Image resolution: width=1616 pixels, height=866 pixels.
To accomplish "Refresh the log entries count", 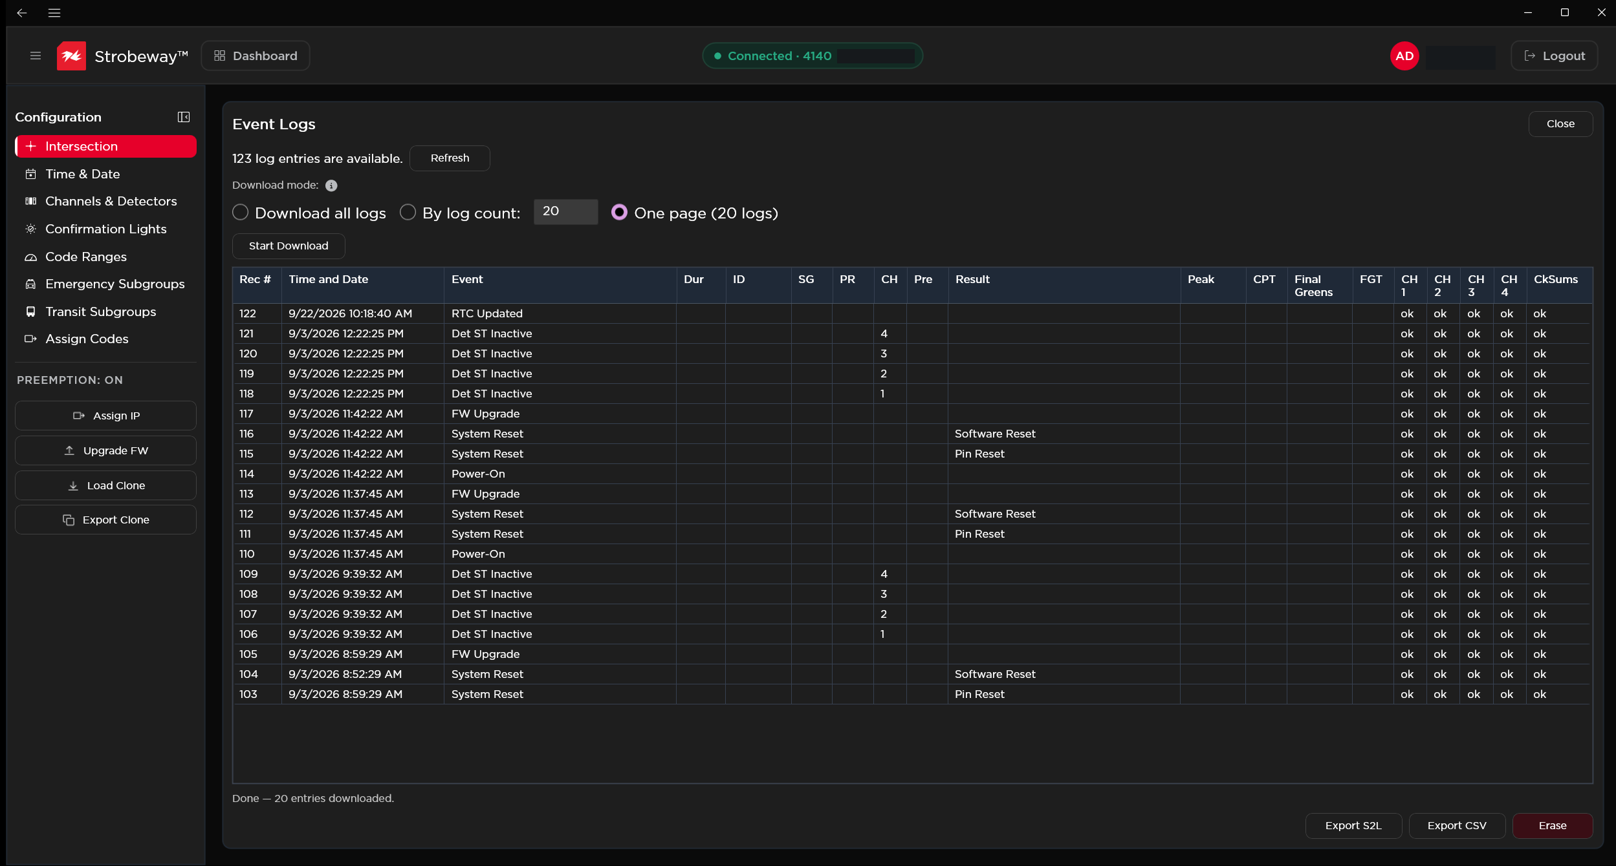I will [x=450, y=158].
